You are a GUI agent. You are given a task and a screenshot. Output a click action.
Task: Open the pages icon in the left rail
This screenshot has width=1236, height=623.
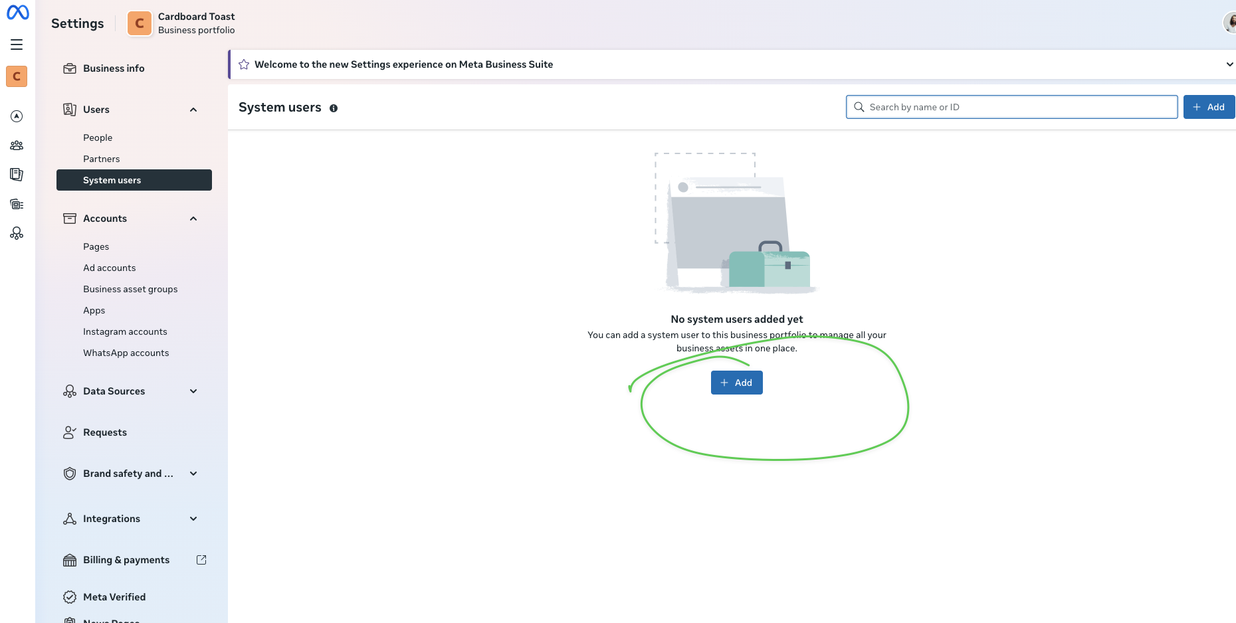pos(17,174)
